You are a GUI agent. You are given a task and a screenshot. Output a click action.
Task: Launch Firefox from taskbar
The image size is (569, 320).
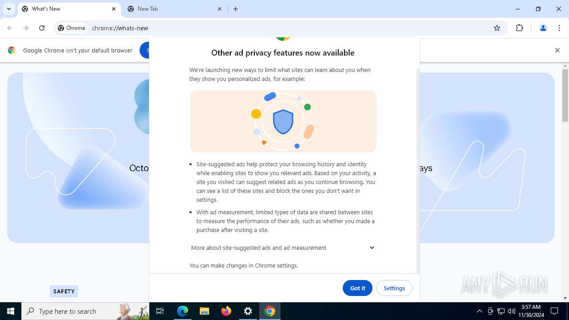point(226,311)
